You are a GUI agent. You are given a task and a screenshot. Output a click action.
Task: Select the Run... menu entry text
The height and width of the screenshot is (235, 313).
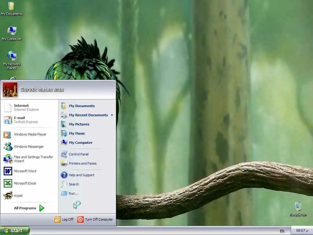[x=73, y=193]
